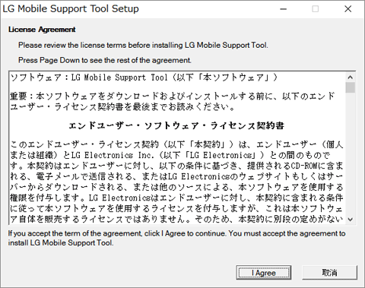
Task: Click the 'If you accept the term' instruction text
Action: [x=176, y=238]
